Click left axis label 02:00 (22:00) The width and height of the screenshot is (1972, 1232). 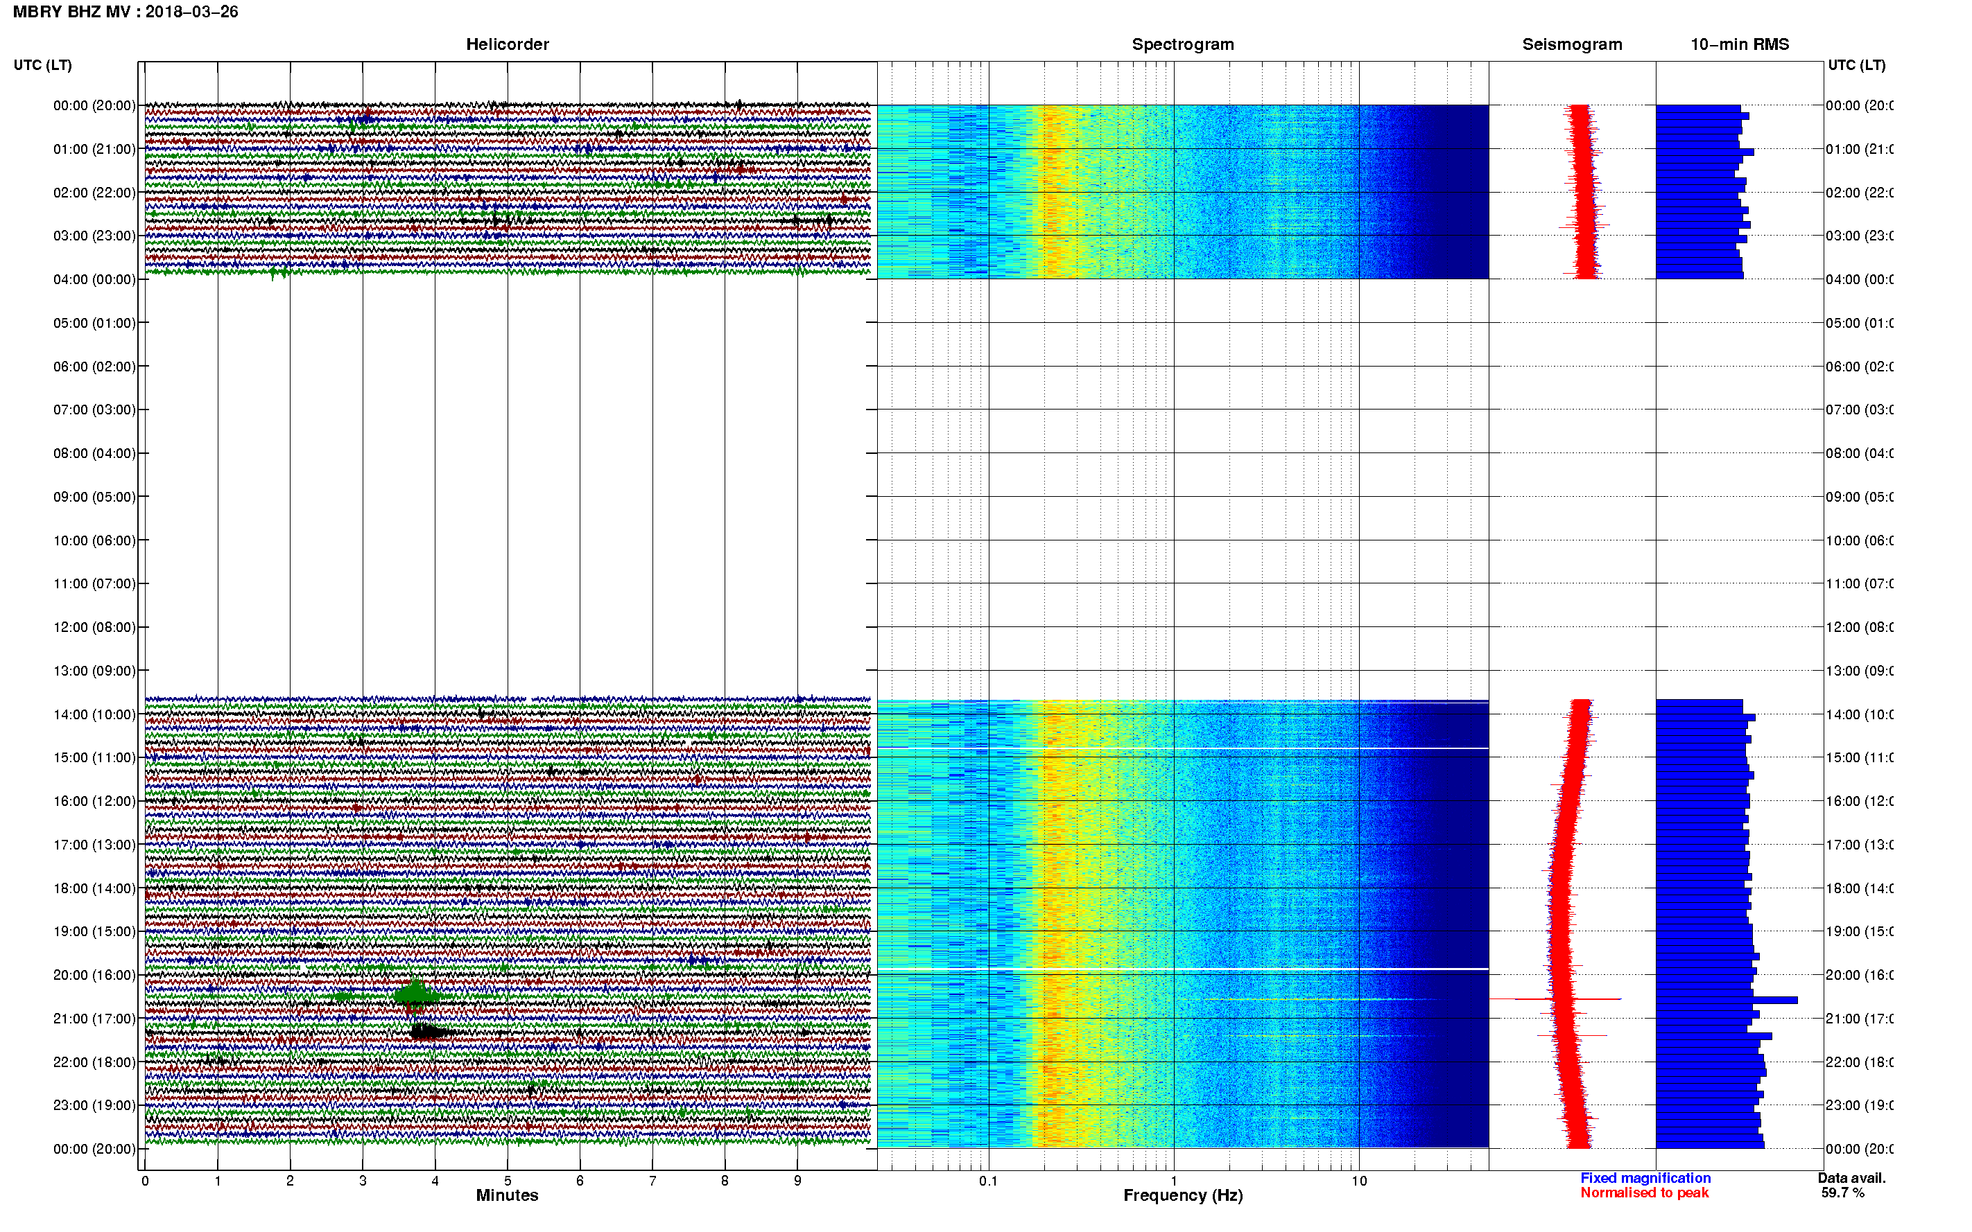point(94,193)
